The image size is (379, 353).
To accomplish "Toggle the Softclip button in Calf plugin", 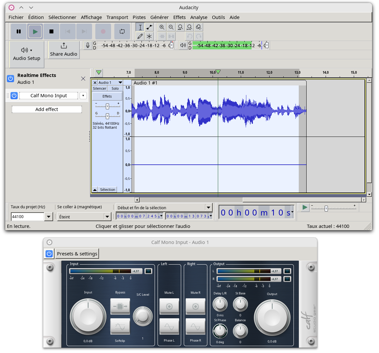I will 120,326.
